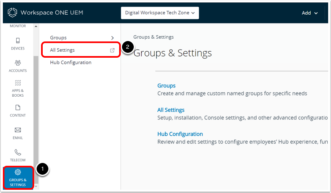
Task: Select Groups in the submenu
Action: pyautogui.click(x=58, y=38)
